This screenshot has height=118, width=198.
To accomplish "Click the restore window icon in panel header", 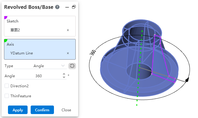I will click(x=74, y=7).
